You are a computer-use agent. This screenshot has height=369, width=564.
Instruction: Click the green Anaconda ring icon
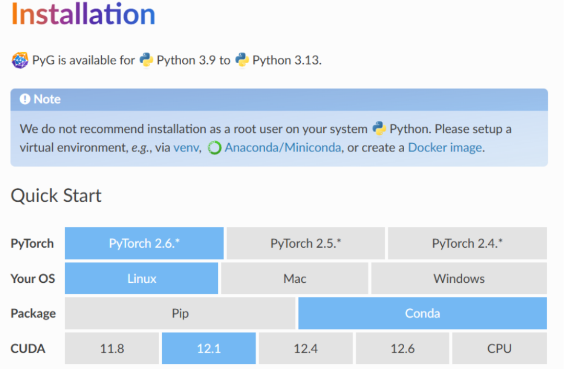pos(215,148)
